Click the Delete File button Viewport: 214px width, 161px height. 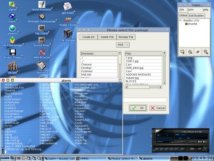coord(107,37)
